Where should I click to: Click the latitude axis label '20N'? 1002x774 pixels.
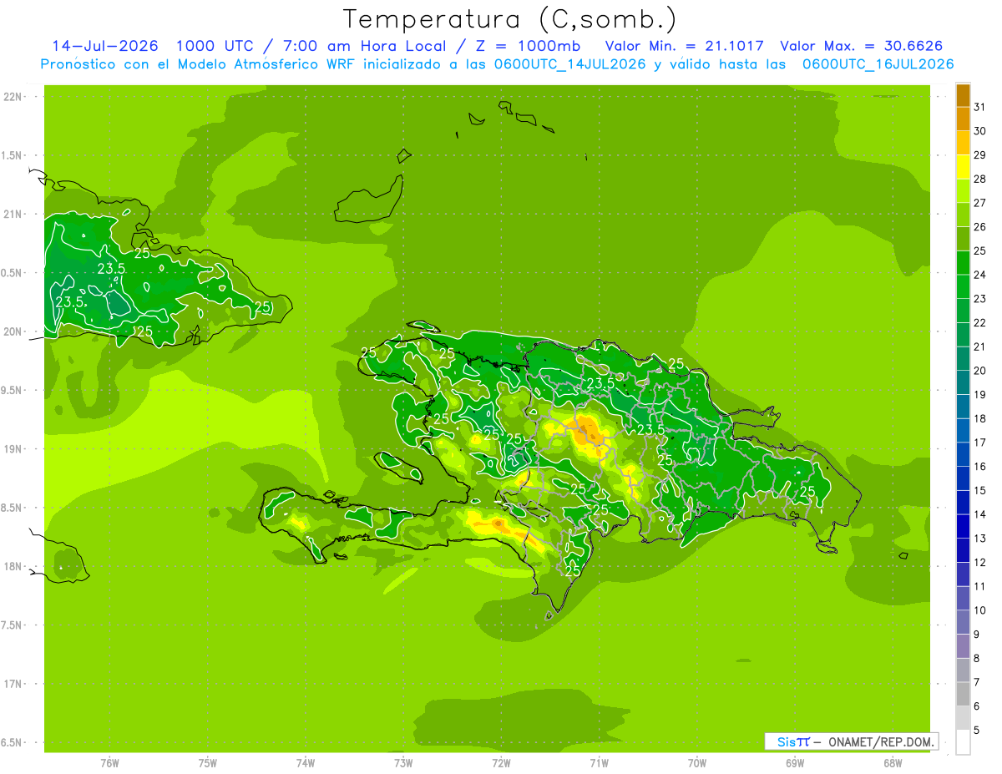[14, 331]
